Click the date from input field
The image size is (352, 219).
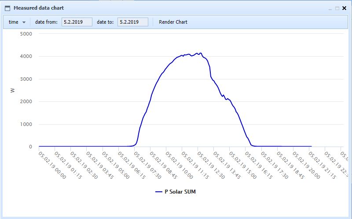click(x=77, y=22)
